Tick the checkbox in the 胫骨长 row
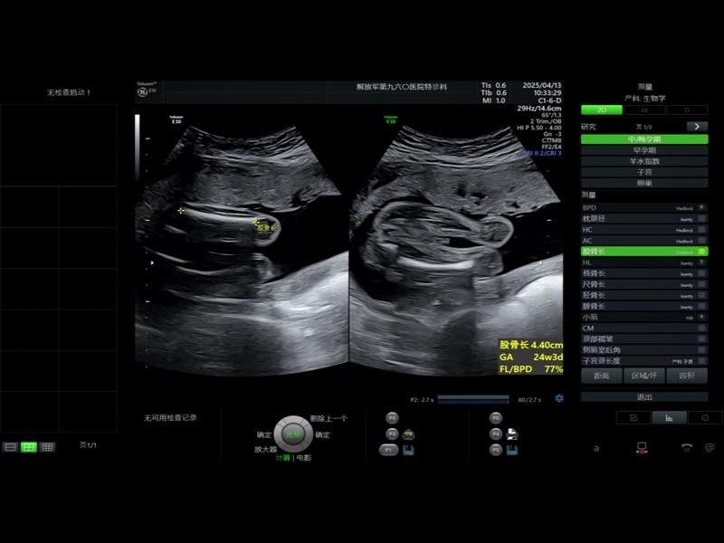This screenshot has height=543, width=724. click(x=702, y=296)
